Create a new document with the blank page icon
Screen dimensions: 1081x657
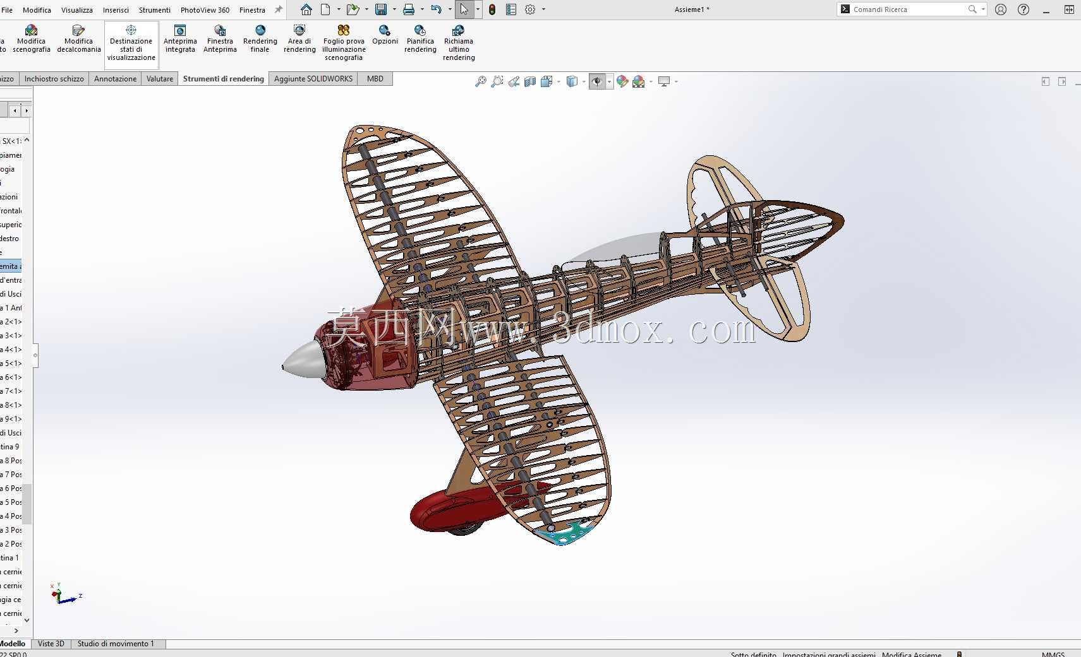(x=325, y=9)
